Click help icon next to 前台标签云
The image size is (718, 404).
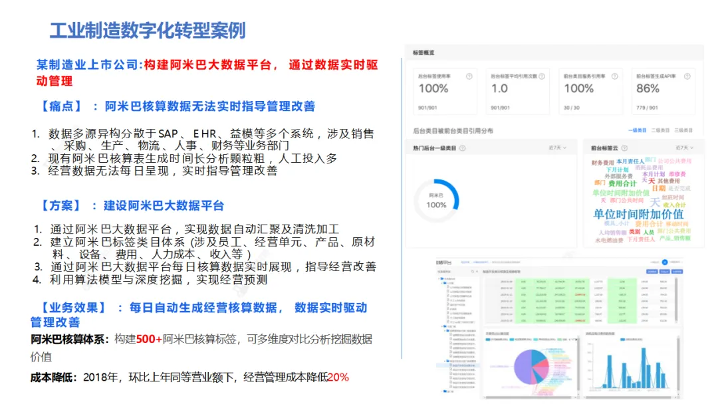point(624,148)
